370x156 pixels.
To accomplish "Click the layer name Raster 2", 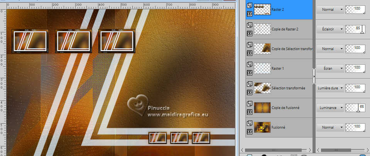I will point(278,10).
